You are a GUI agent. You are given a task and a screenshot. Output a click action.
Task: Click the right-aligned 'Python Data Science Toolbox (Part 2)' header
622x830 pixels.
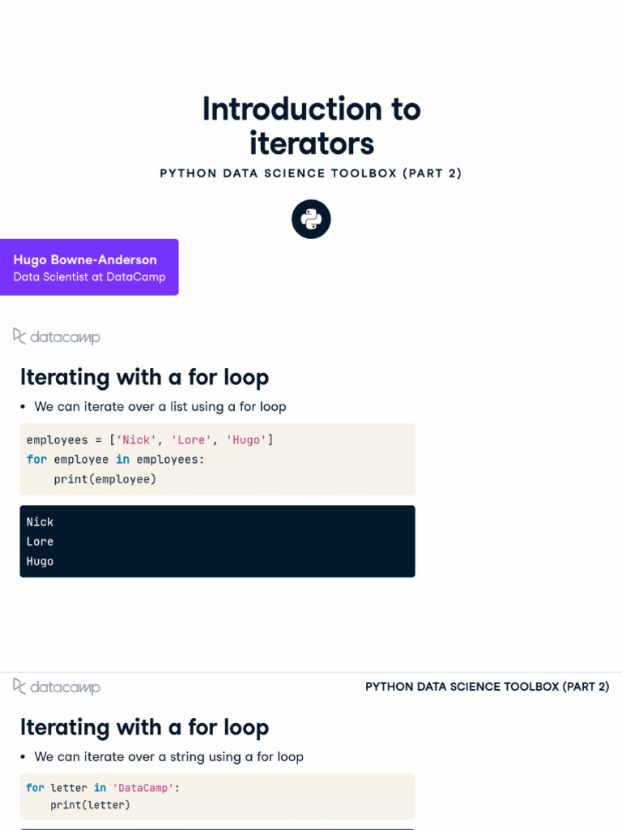[x=487, y=687]
